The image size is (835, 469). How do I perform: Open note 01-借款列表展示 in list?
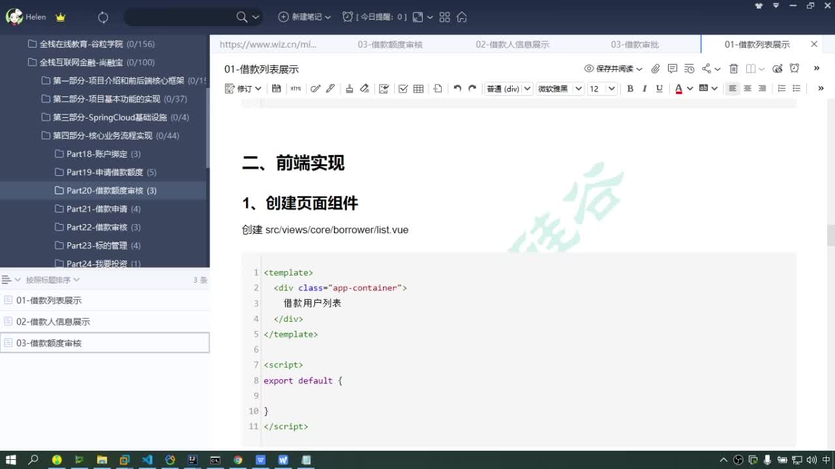point(105,300)
